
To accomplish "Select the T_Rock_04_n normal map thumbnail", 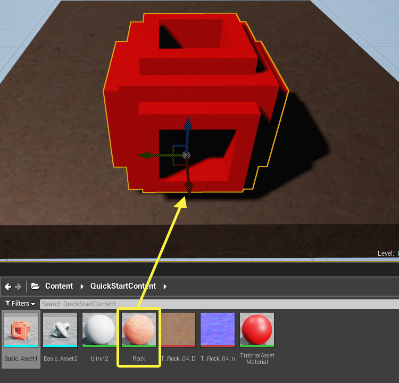I will [x=218, y=330].
